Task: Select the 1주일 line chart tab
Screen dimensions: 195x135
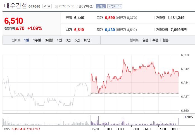Action: pos(37,40)
